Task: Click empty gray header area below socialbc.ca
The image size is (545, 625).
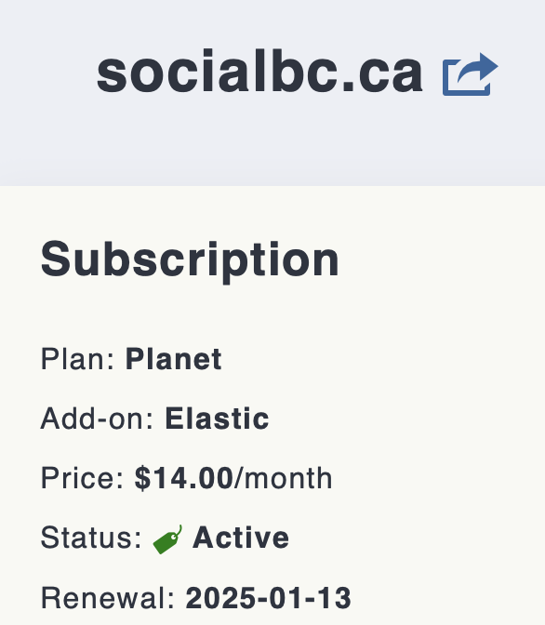Action: pos(272,143)
